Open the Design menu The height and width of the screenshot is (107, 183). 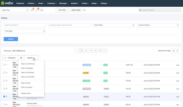(x=95, y=4)
